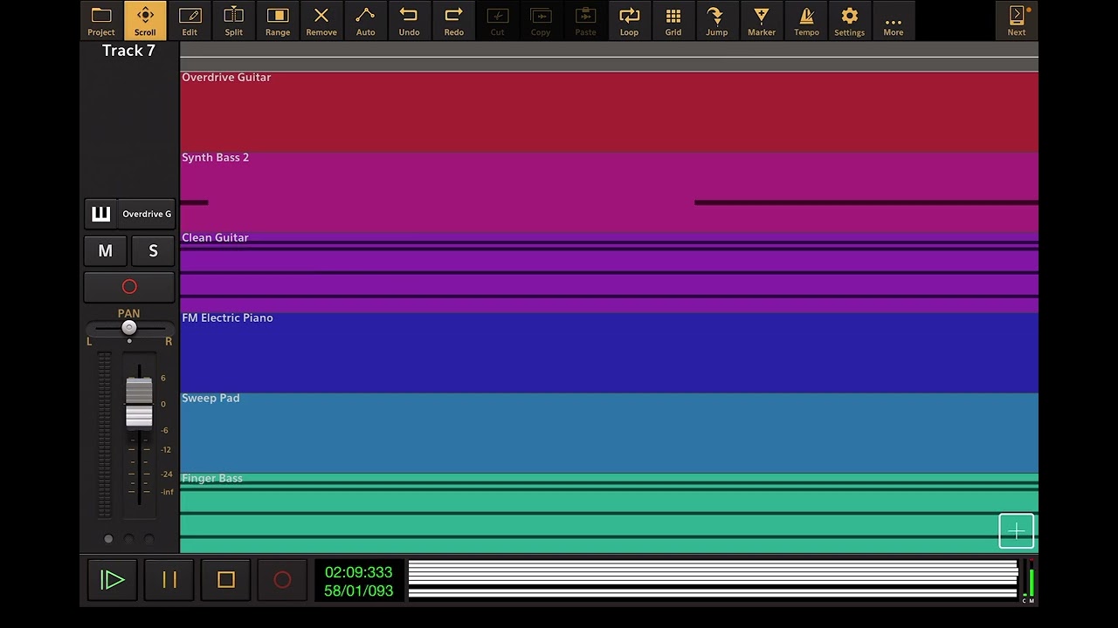Select the Scroll mode tool
Screen dimensions: 1118x628
pos(145,21)
